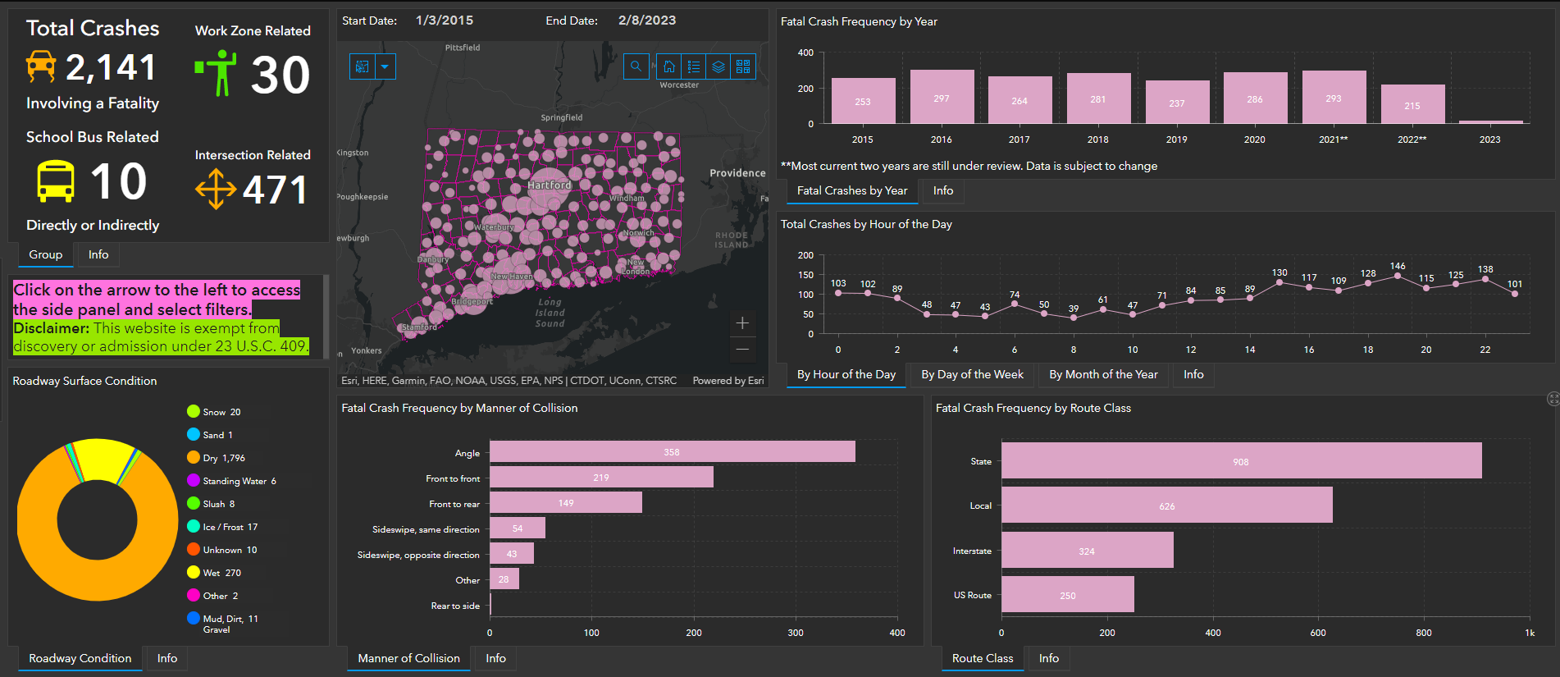Activate the map feature selection tool
The width and height of the screenshot is (1560, 677).
pos(363,66)
